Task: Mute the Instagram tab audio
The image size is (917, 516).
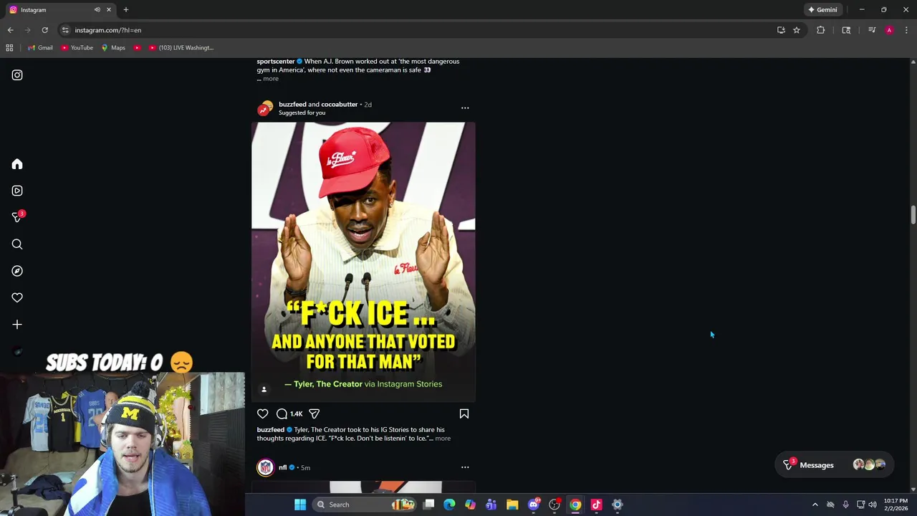Action: click(x=97, y=10)
